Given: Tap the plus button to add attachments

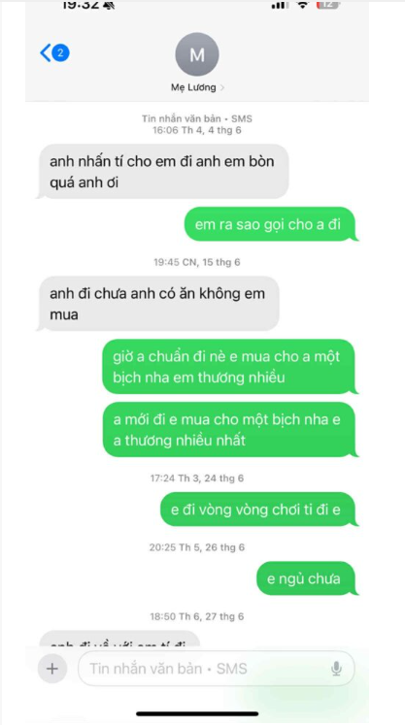Looking at the screenshot, I should (x=52, y=668).
